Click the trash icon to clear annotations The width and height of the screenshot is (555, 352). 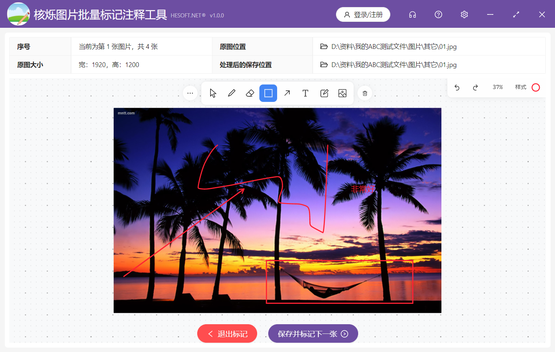(364, 93)
